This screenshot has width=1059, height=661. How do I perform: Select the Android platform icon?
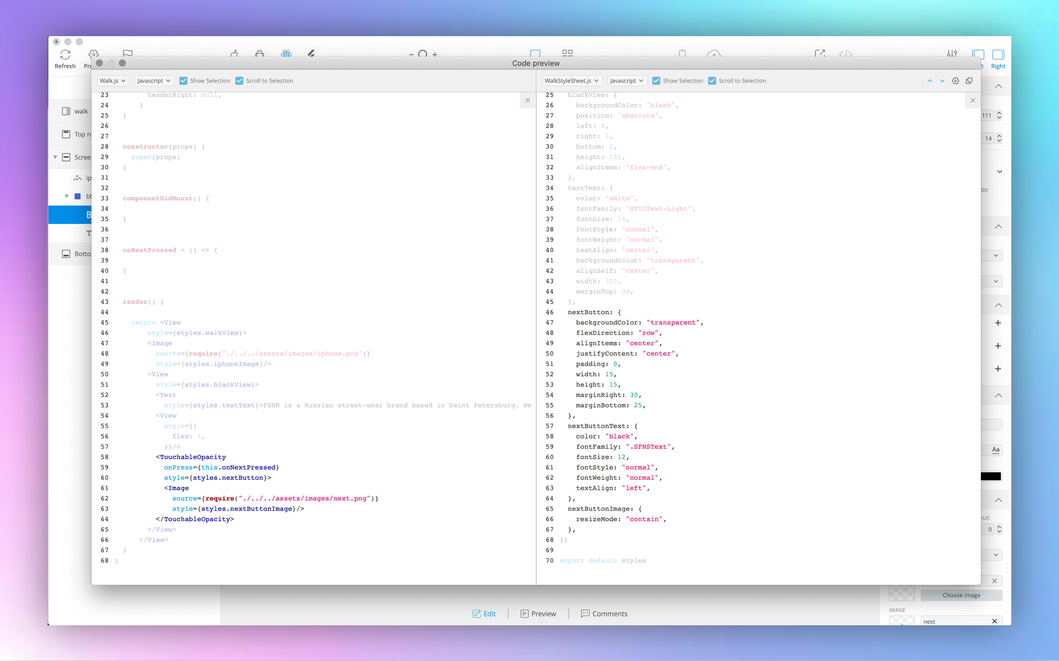(260, 53)
